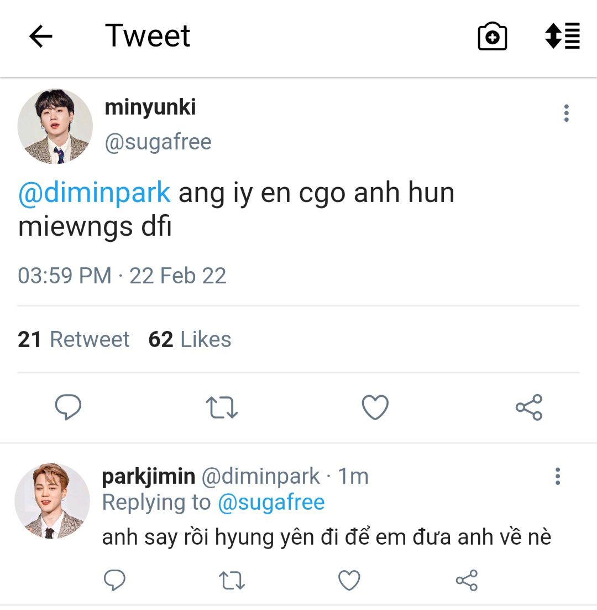The width and height of the screenshot is (597, 610).
Task: Reply to minyunki's main tweet
Action: [x=68, y=408]
